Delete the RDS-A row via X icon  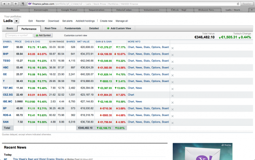coord(172,116)
